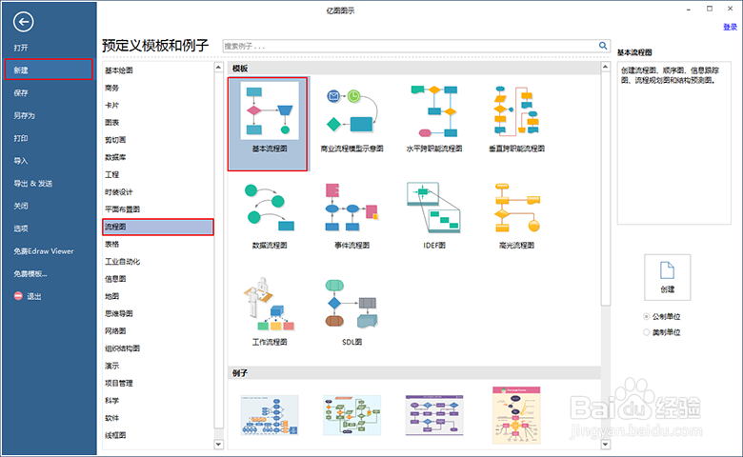
Task: Select 软件 category
Action: coord(111,418)
